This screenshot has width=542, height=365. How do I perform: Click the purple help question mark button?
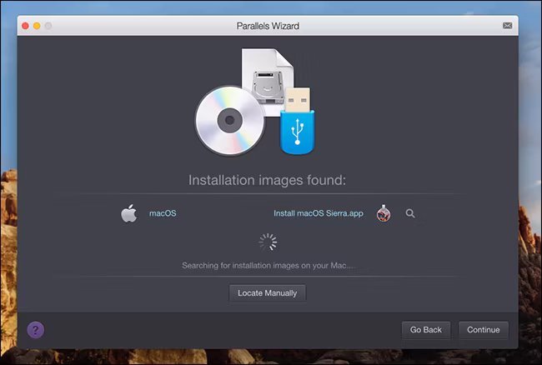[x=36, y=330]
